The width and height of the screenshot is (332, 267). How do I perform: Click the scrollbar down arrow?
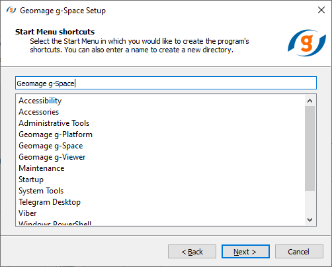click(310, 220)
